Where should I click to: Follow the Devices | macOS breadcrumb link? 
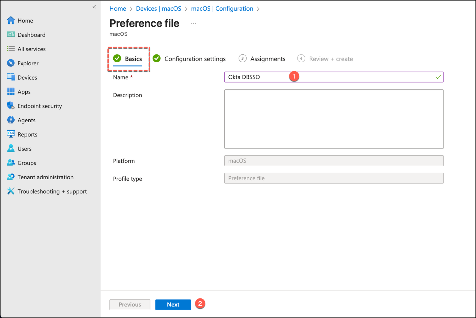pos(158,9)
